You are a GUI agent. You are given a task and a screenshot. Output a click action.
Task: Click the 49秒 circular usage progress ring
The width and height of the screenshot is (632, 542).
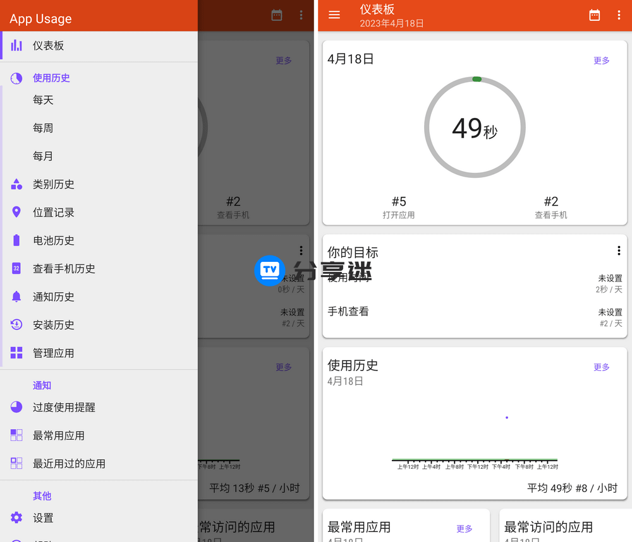(475, 128)
